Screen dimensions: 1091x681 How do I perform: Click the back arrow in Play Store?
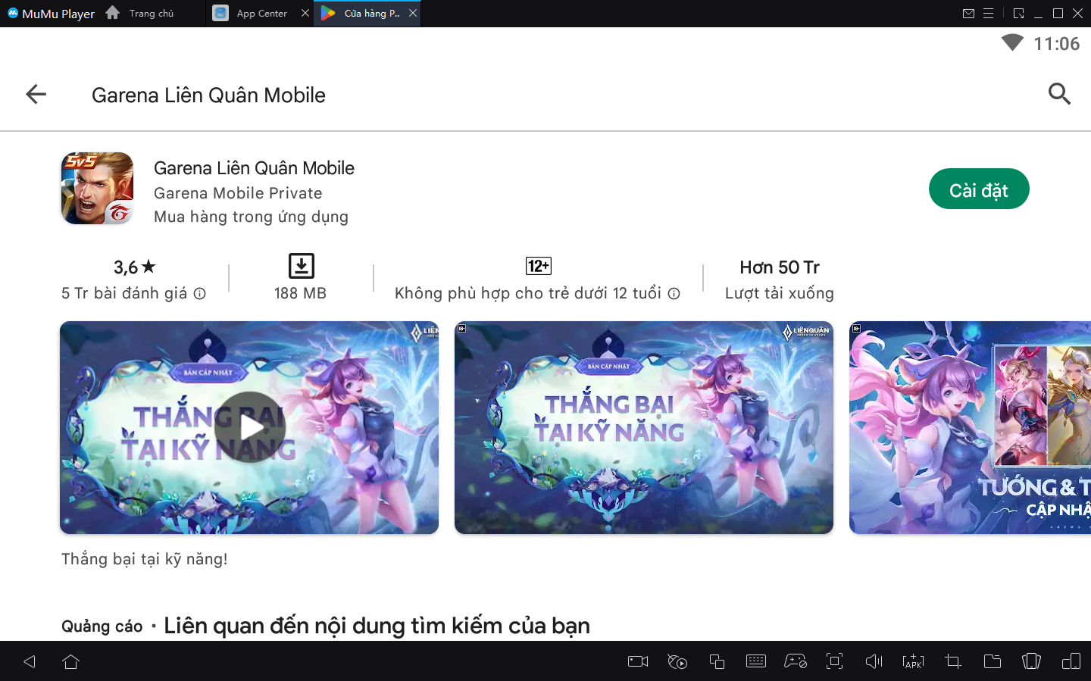coord(36,94)
